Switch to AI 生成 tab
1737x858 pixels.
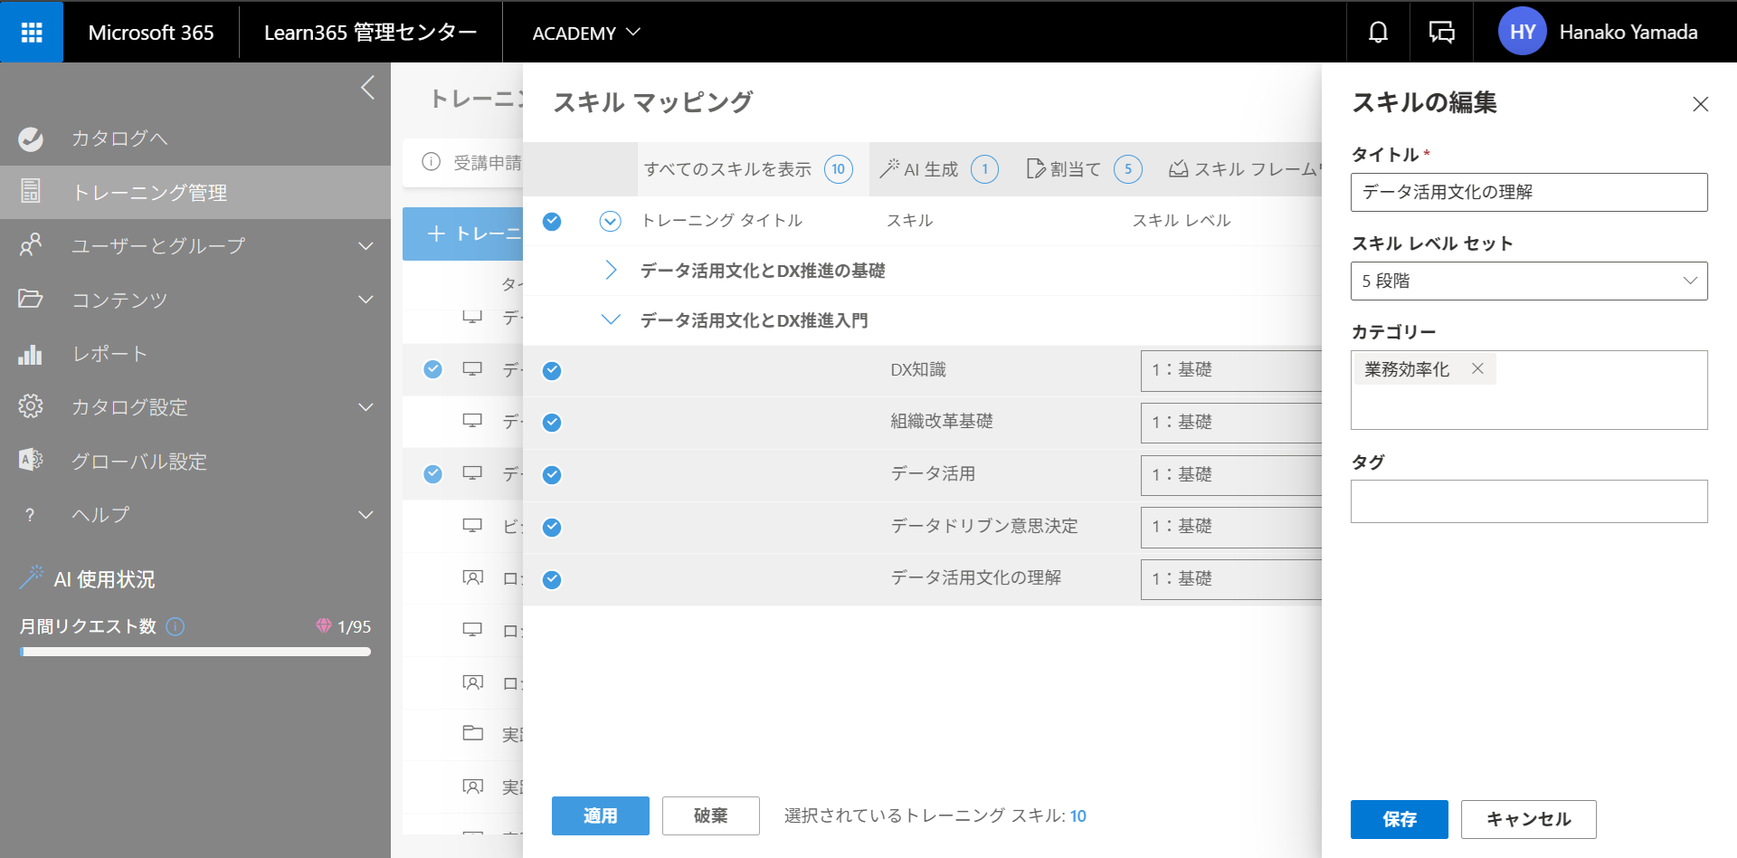pos(939,168)
